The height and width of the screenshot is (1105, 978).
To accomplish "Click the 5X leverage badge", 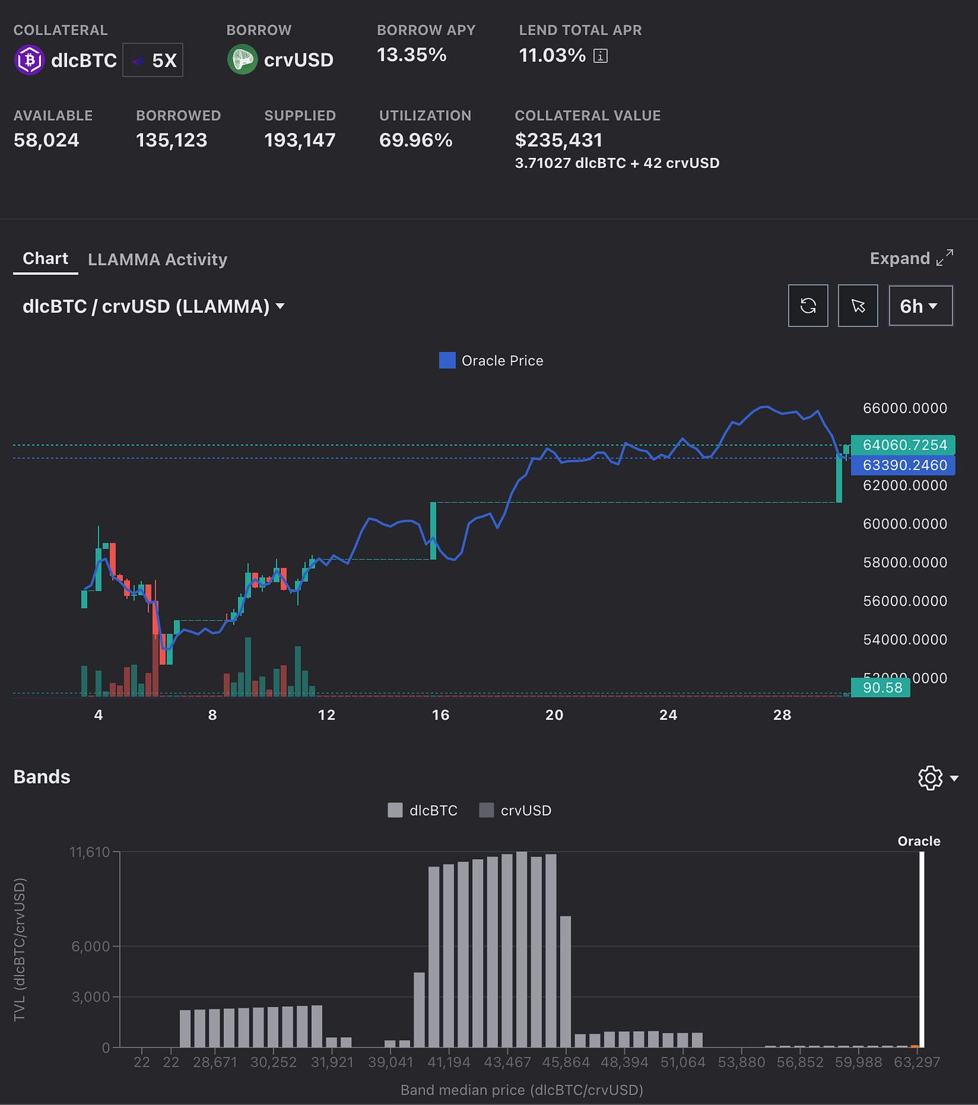I will [153, 60].
